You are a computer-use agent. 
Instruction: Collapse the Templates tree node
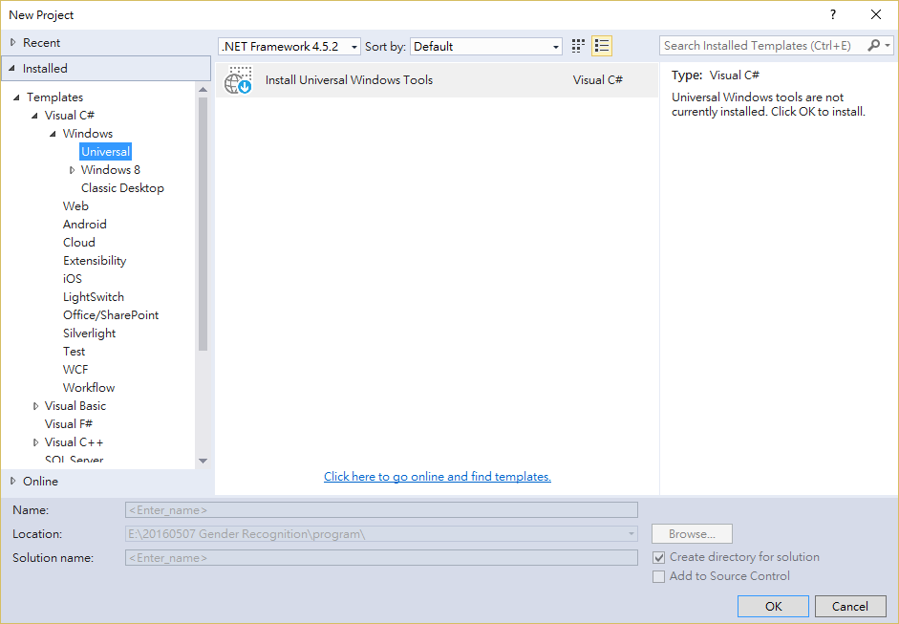click(x=16, y=97)
